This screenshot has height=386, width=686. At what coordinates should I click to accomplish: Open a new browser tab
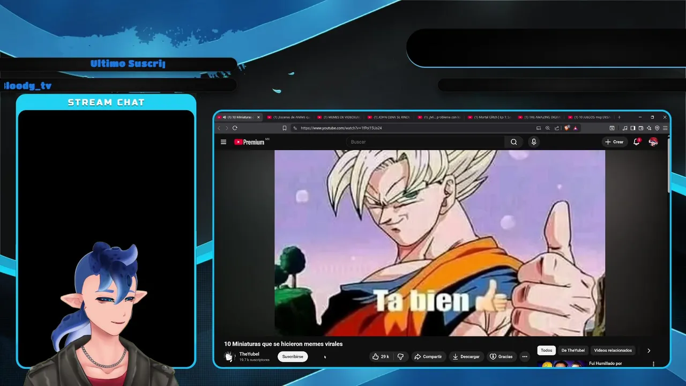tap(619, 117)
